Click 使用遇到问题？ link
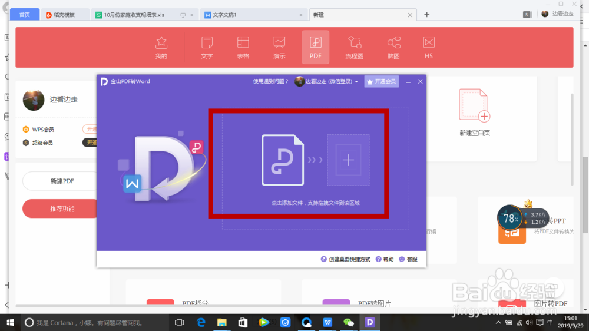Screen dimensions: 589x331 [270, 81]
